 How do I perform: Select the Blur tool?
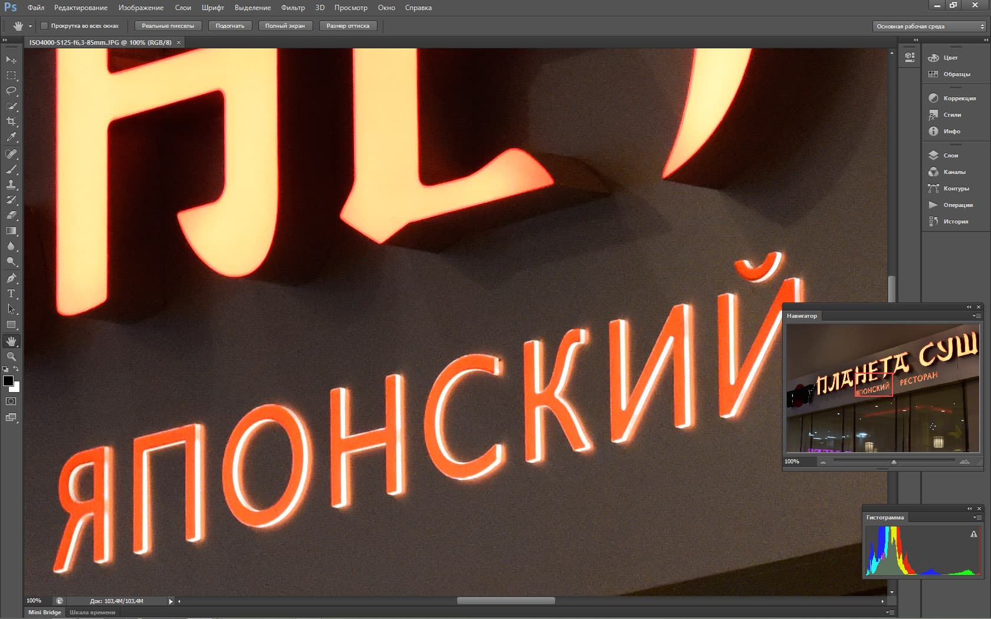coord(11,246)
